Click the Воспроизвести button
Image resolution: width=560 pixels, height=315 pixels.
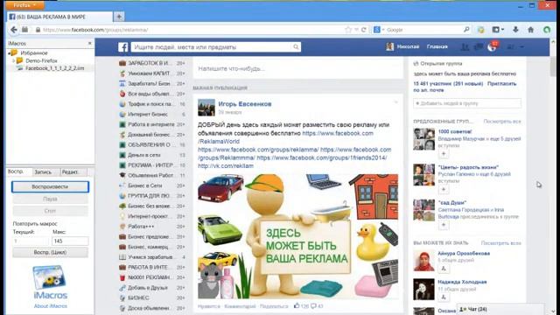(x=50, y=186)
